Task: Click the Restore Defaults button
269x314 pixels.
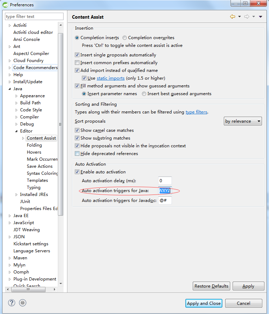Action: pos(211,286)
